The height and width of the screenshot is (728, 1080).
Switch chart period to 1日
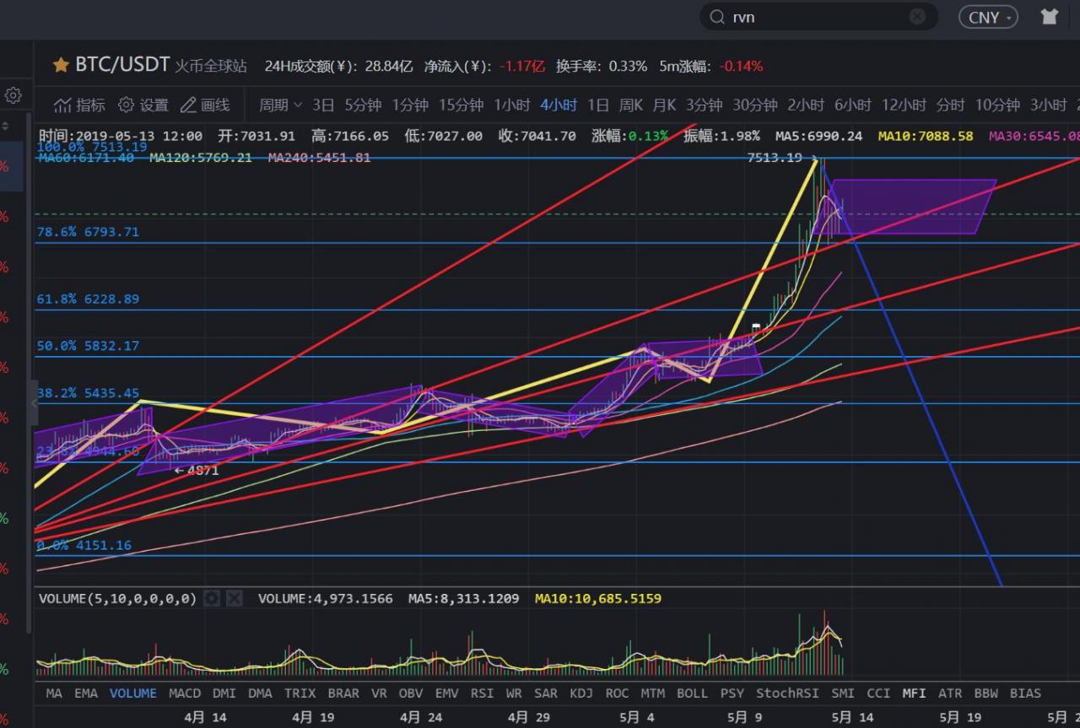[x=598, y=105]
